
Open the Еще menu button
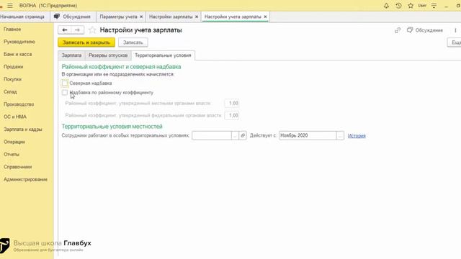[x=455, y=42]
